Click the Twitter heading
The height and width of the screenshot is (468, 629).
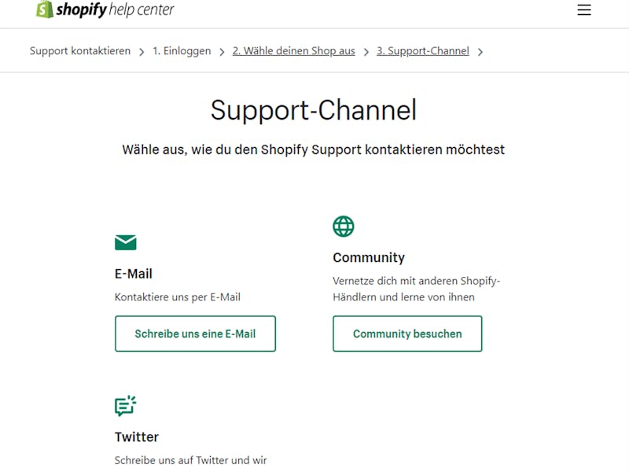137,437
